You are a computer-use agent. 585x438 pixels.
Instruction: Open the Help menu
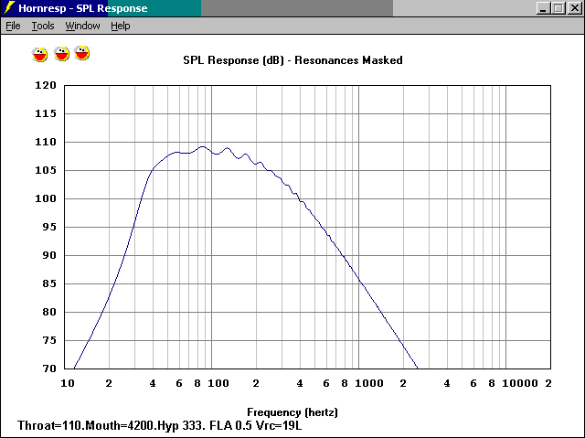pos(120,26)
